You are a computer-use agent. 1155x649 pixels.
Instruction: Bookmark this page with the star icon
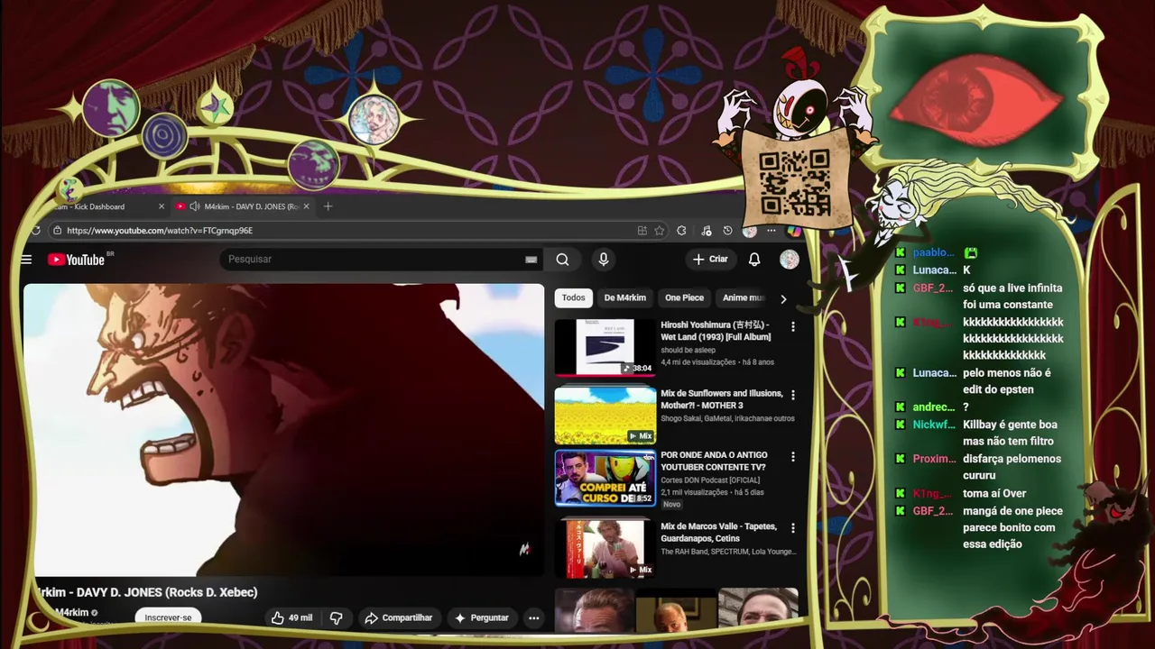tap(659, 231)
